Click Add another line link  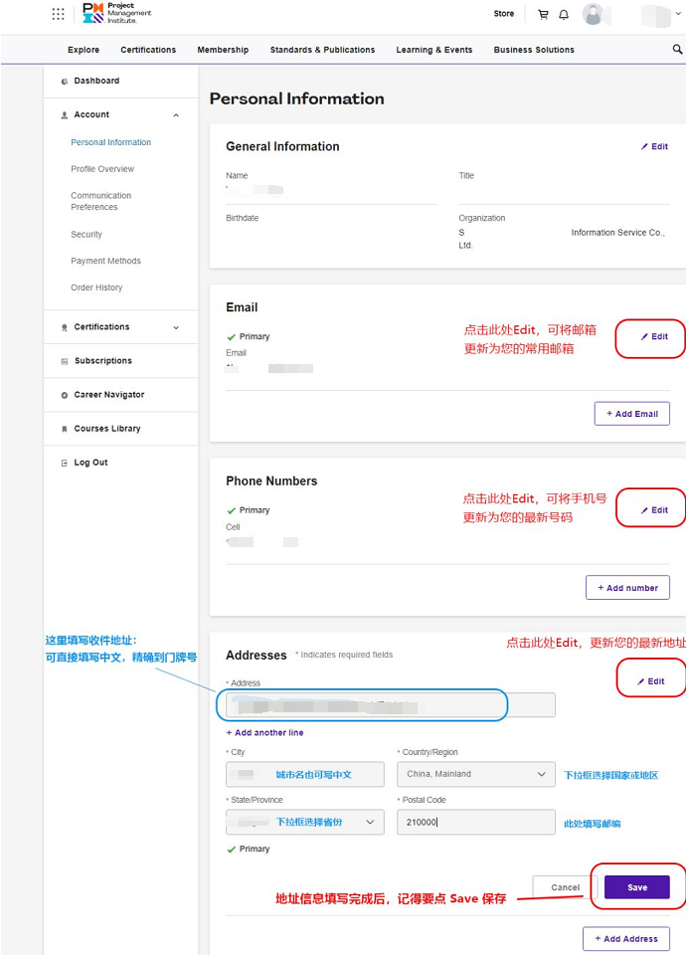coord(264,732)
